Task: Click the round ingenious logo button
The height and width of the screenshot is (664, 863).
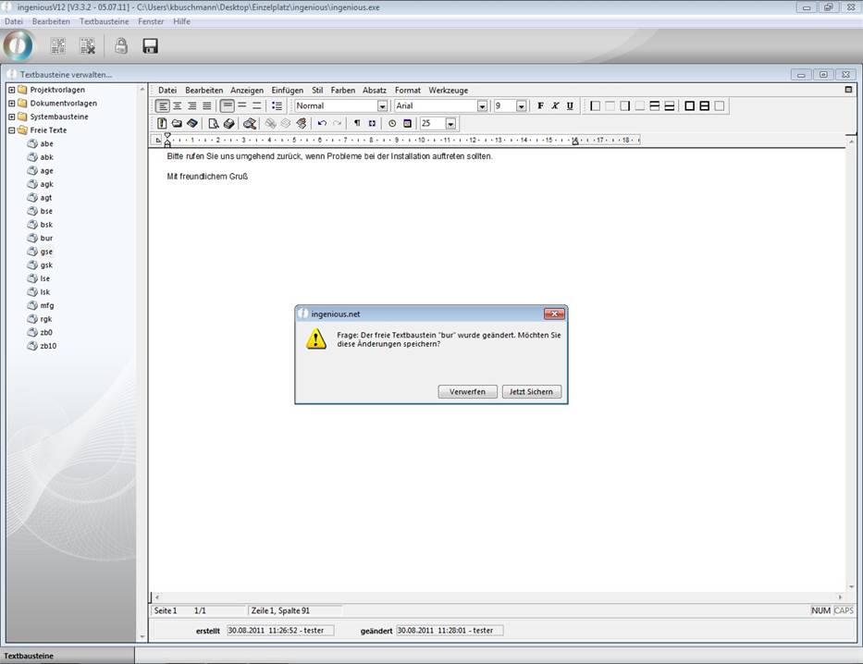Action: click(x=18, y=45)
